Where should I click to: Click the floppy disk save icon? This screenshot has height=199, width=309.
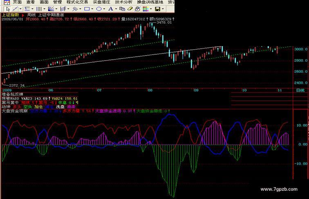pyautogui.click(x=158, y=9)
